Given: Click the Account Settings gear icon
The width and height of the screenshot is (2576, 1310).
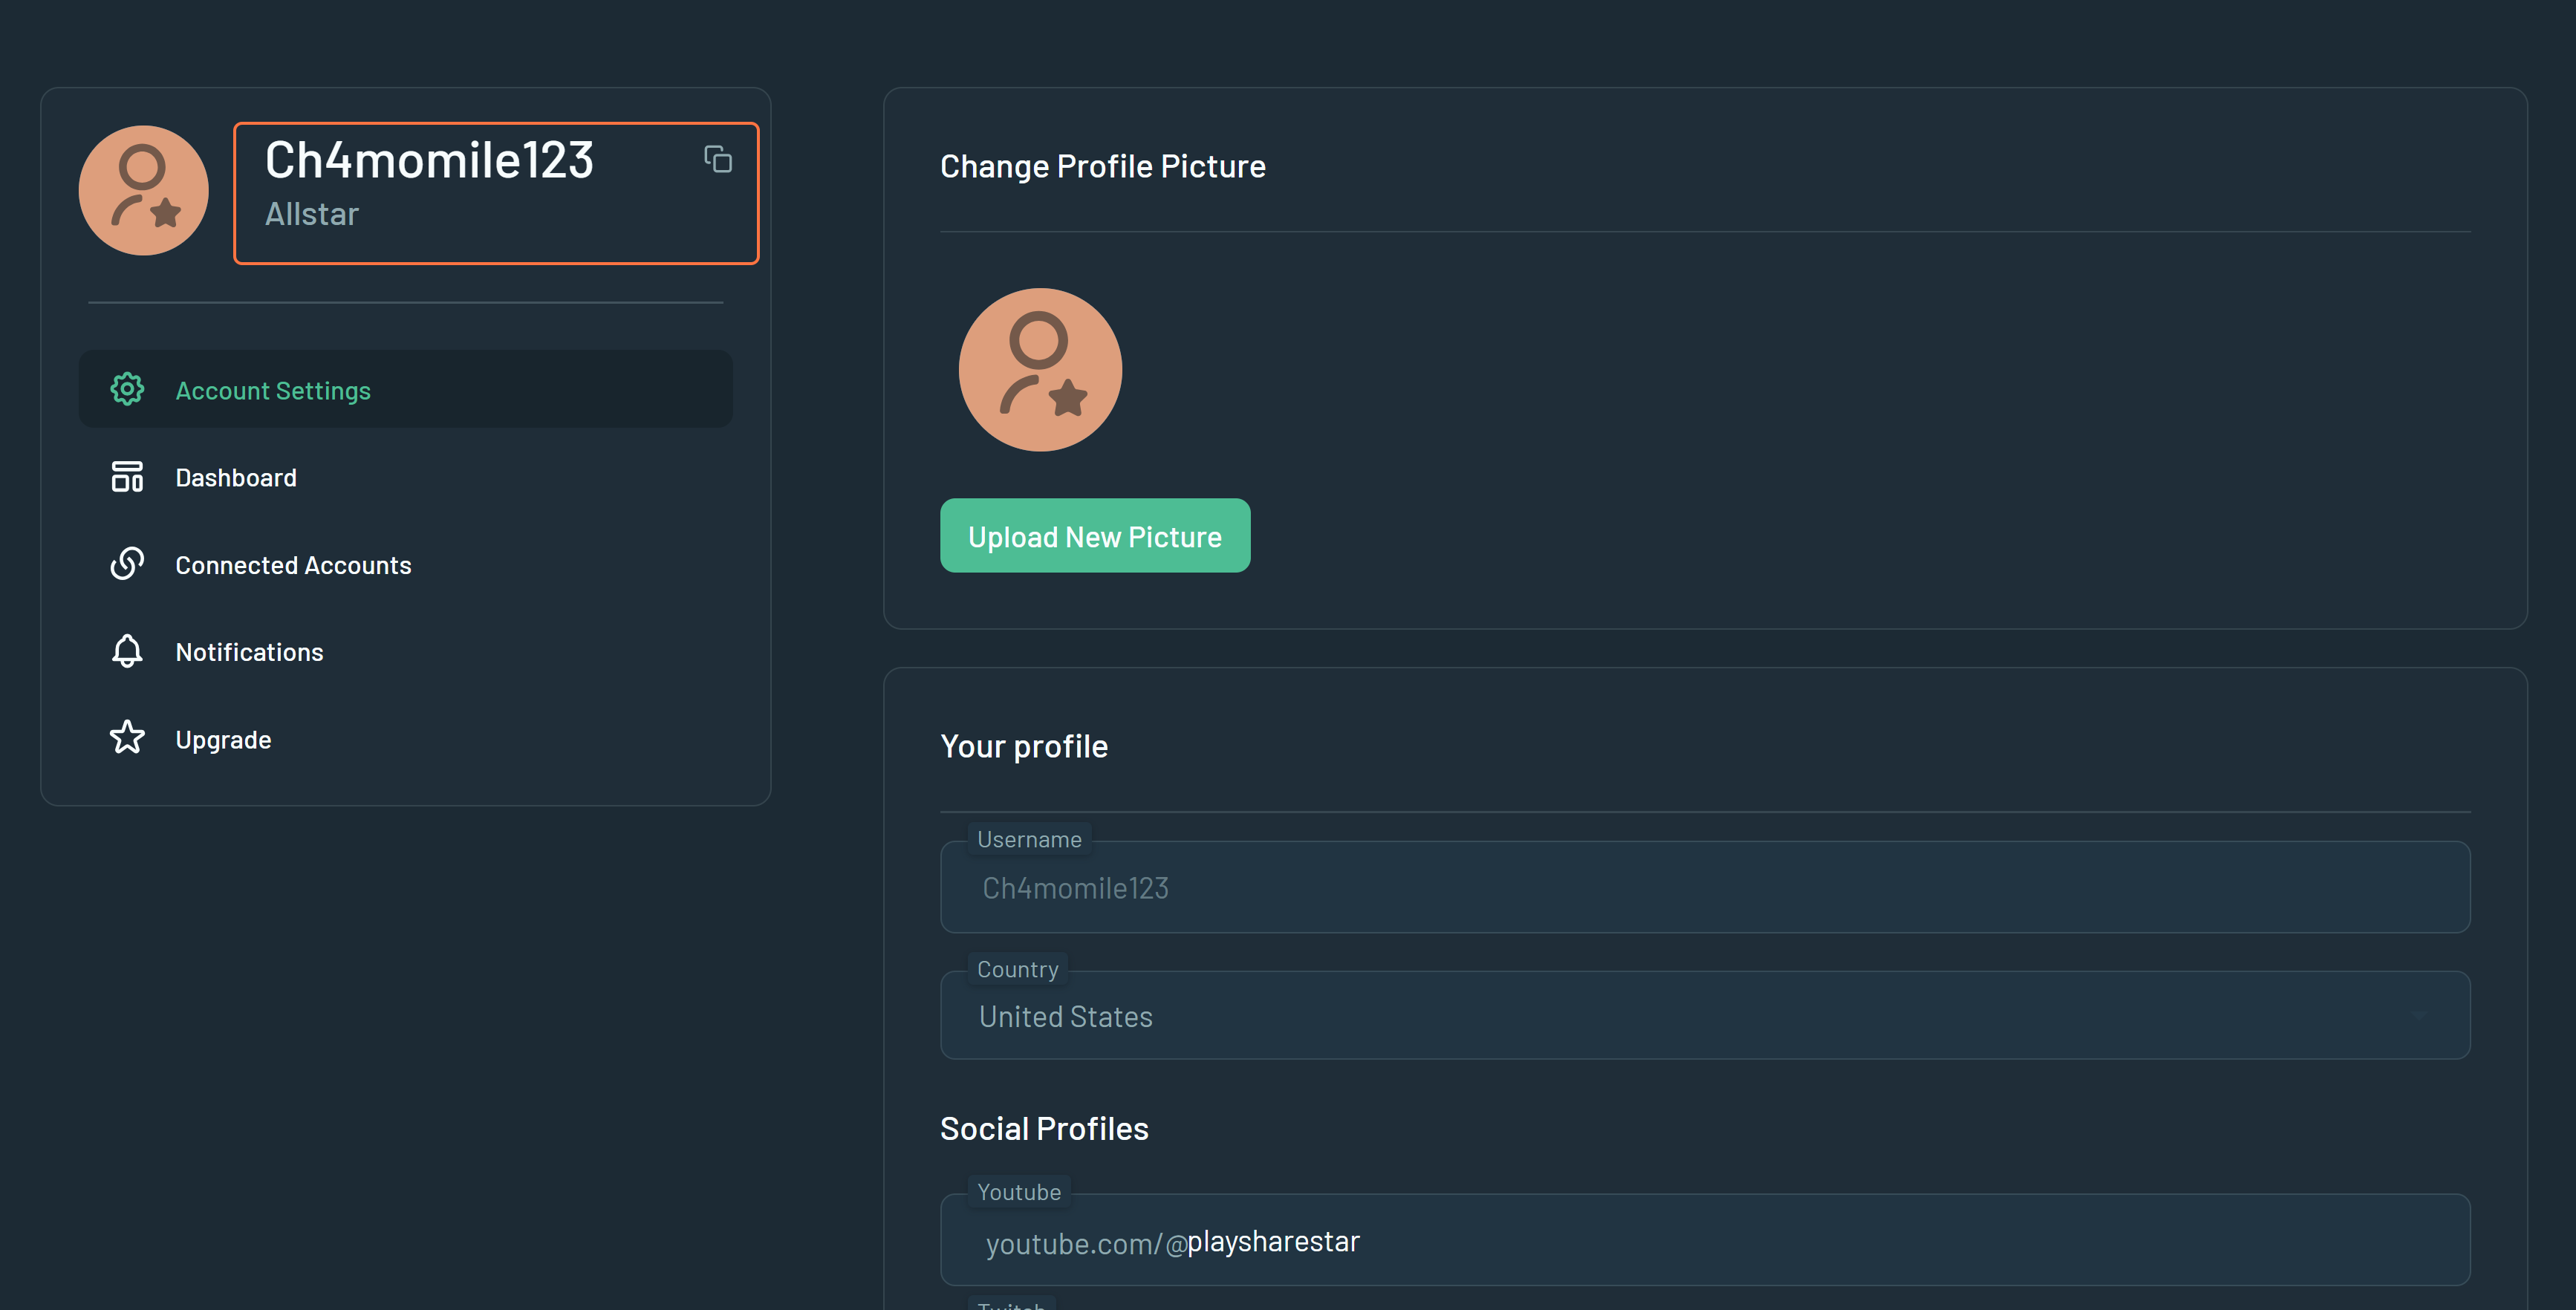Looking at the screenshot, I should pyautogui.click(x=127, y=389).
